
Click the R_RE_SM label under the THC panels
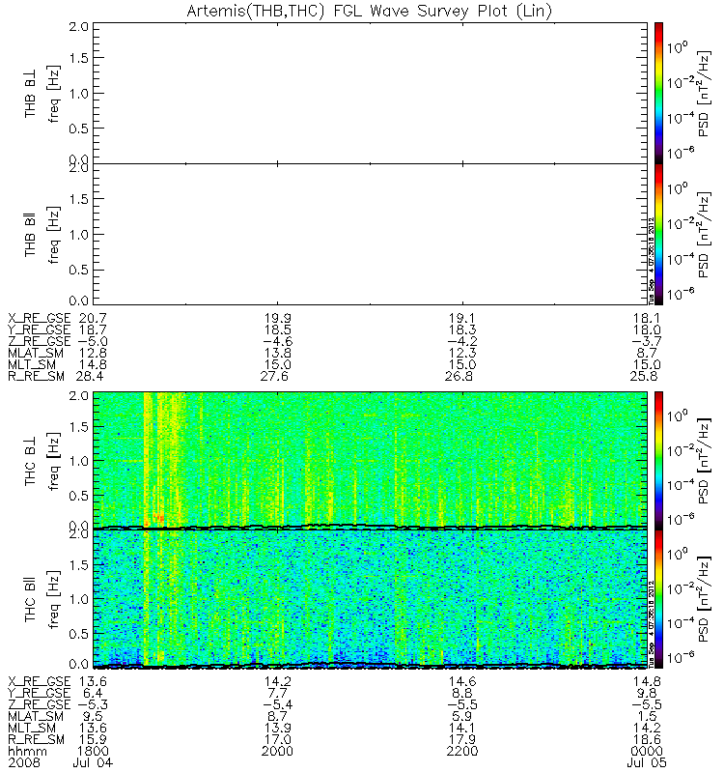[36, 739]
